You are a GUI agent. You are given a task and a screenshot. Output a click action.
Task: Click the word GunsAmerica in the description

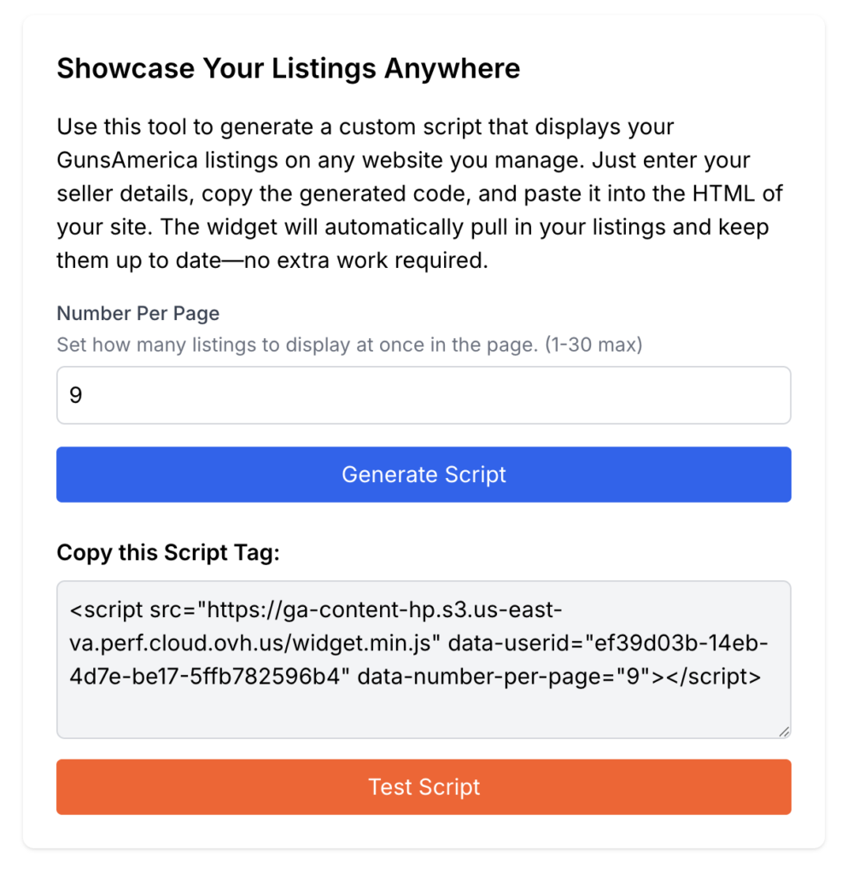(x=127, y=160)
